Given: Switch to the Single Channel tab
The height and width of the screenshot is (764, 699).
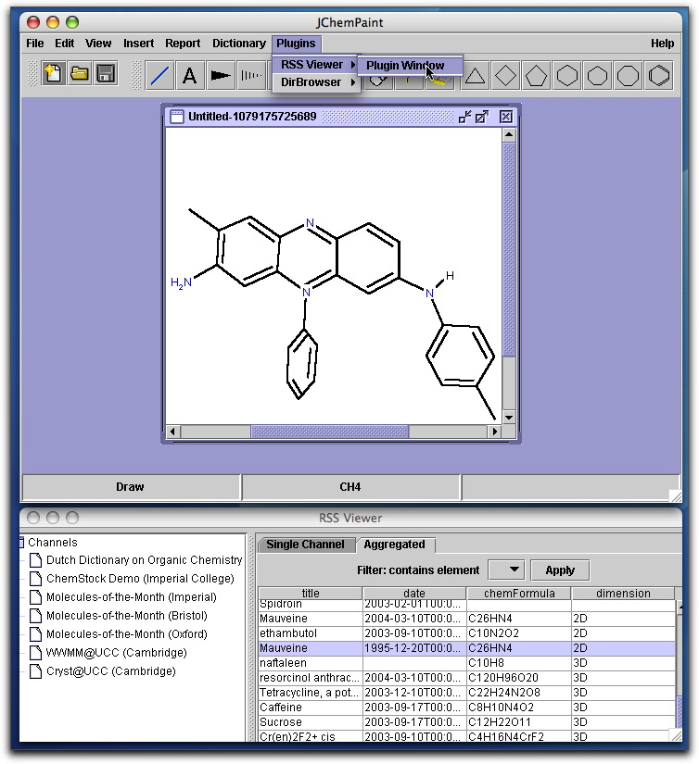Looking at the screenshot, I should click(x=305, y=545).
